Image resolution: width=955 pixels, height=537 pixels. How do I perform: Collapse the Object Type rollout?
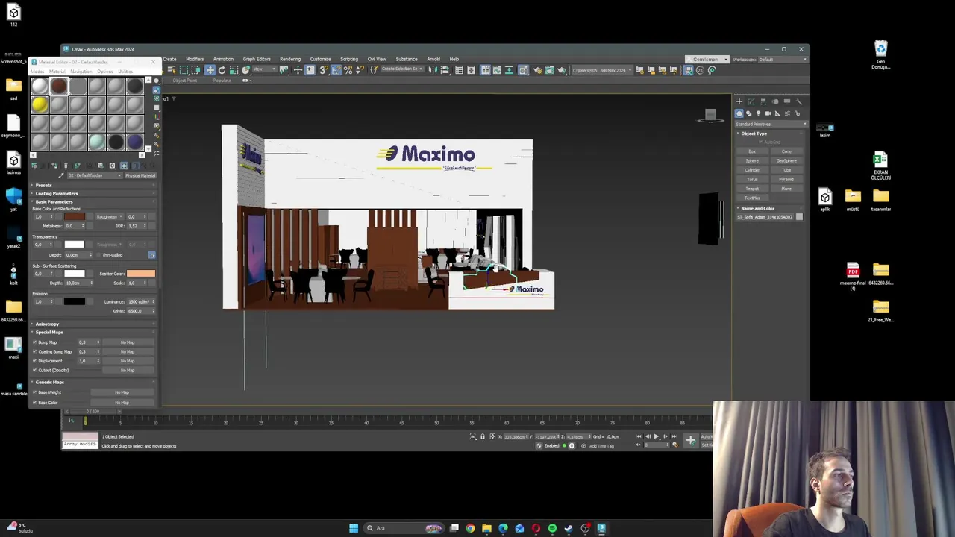[754, 134]
